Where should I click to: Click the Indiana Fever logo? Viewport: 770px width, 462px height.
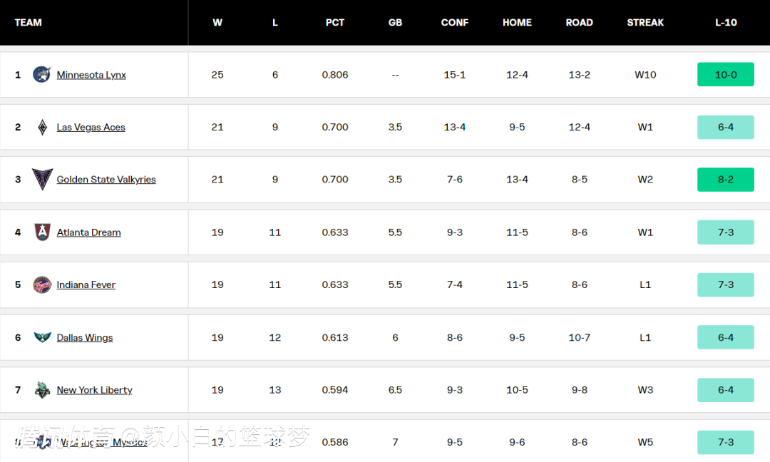[42, 284]
